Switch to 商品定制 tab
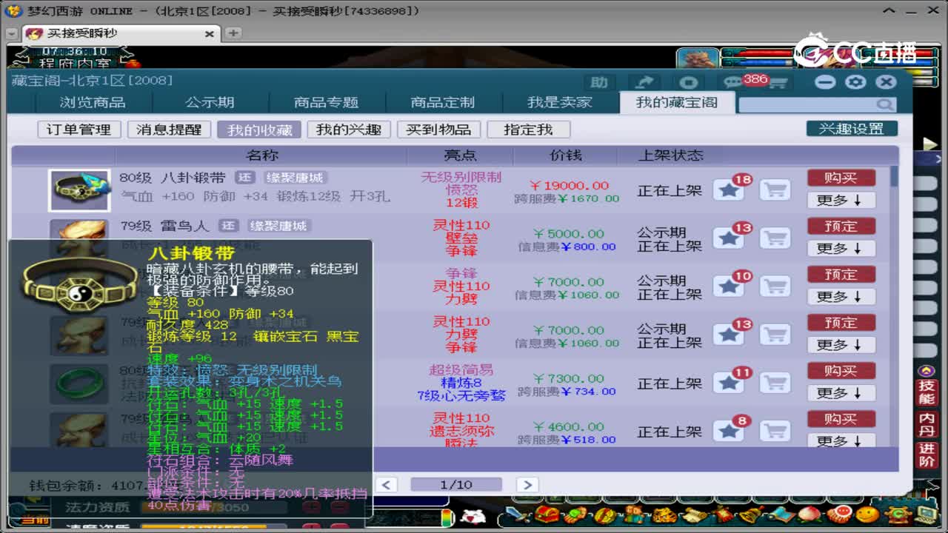Screen dimensions: 948x533 [x=443, y=103]
